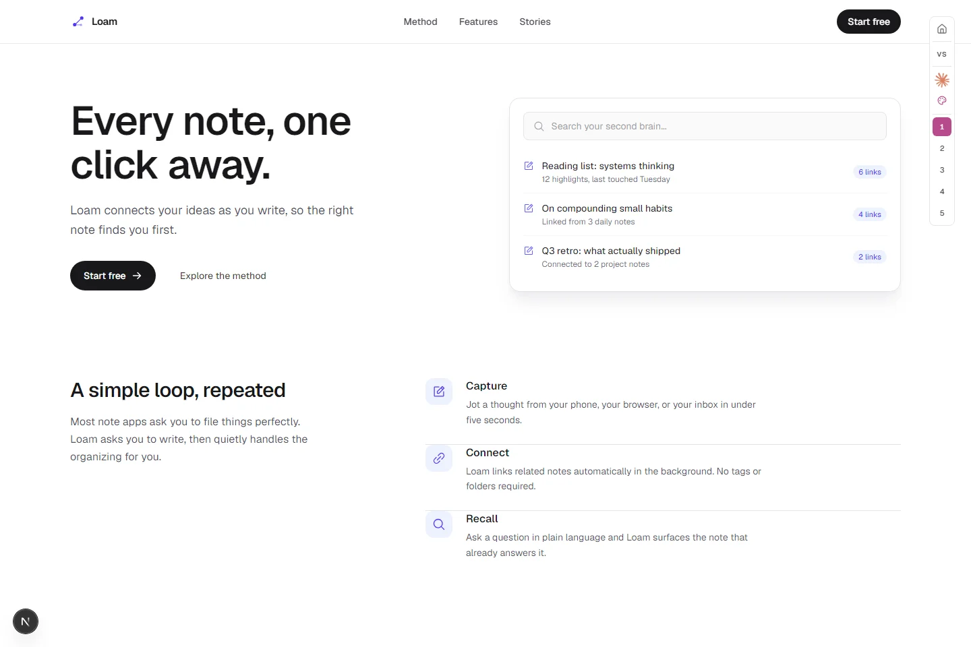Open Stories from the top navigation

pyautogui.click(x=535, y=22)
